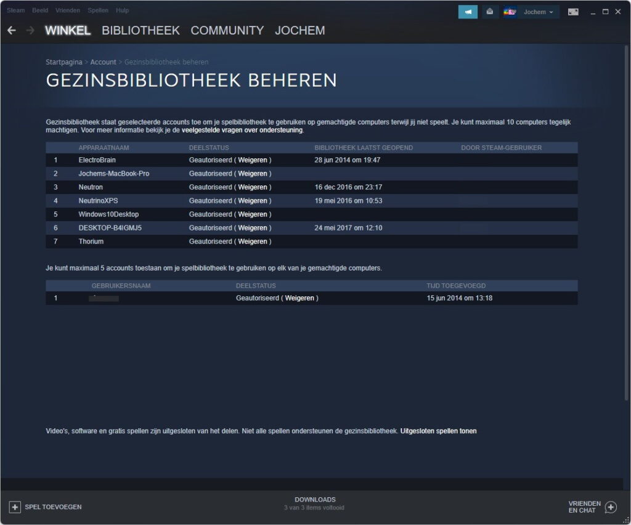Click Weigeren for DESKTOP-B4IGMJ5
Screen dimensions: 631x525
coord(252,228)
